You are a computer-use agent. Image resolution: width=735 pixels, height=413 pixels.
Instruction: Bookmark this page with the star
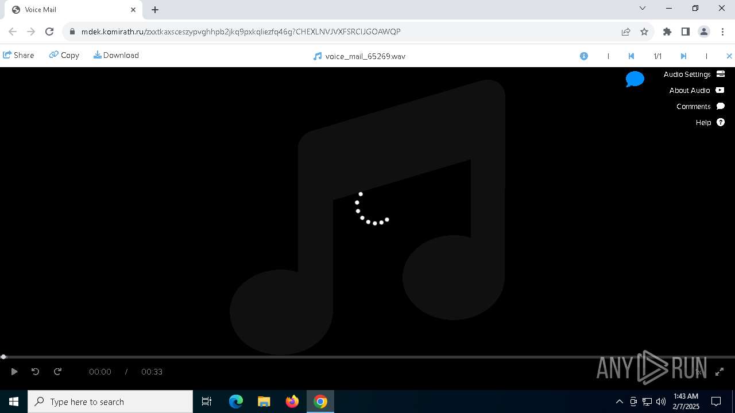644,32
